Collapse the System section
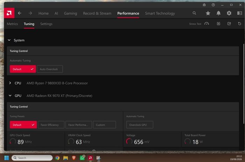245x162 pixels. tap(9, 40)
